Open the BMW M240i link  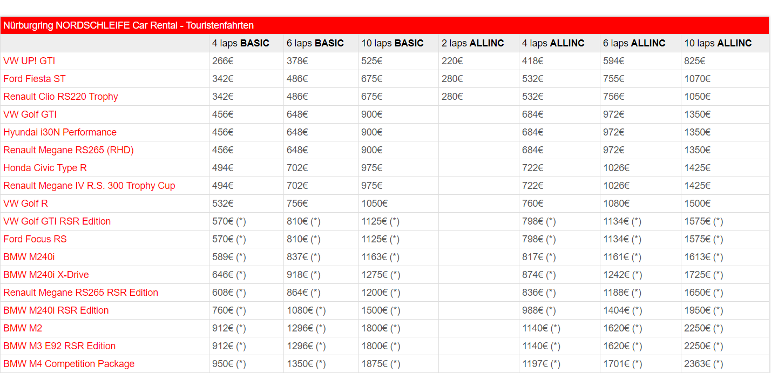[x=29, y=257]
